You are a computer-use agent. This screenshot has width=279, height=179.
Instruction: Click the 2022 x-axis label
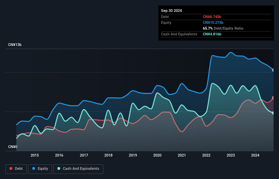point(206,155)
